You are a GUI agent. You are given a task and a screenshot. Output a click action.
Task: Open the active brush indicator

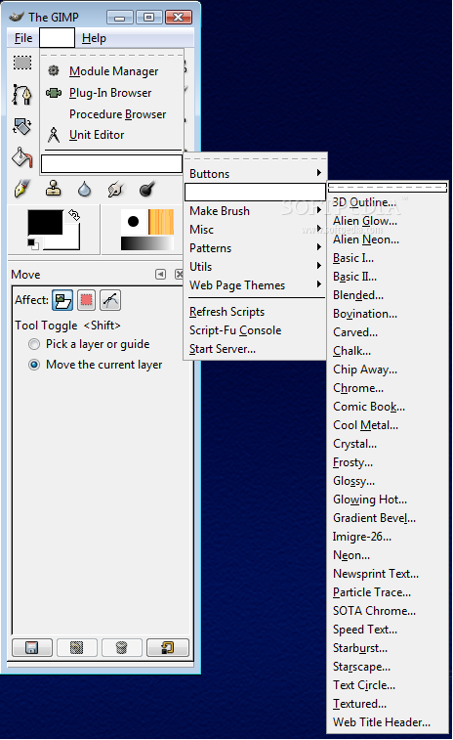coord(134,221)
